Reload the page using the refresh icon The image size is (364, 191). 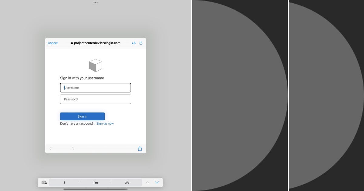pos(141,43)
